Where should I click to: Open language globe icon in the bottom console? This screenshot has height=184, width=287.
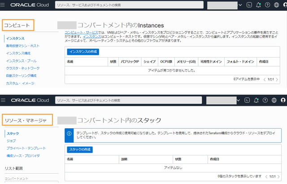coord(274,100)
